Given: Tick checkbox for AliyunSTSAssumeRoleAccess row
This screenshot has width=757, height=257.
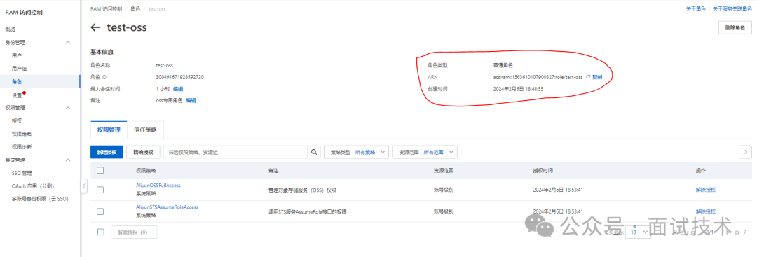Looking at the screenshot, I should click(x=100, y=211).
